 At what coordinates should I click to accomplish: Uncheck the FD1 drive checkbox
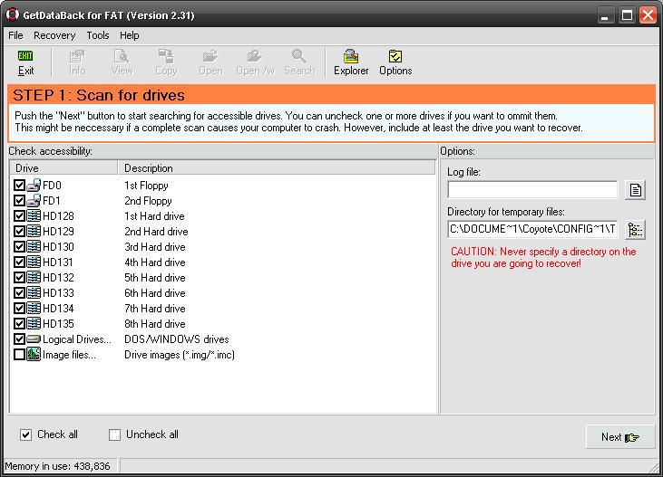point(19,201)
